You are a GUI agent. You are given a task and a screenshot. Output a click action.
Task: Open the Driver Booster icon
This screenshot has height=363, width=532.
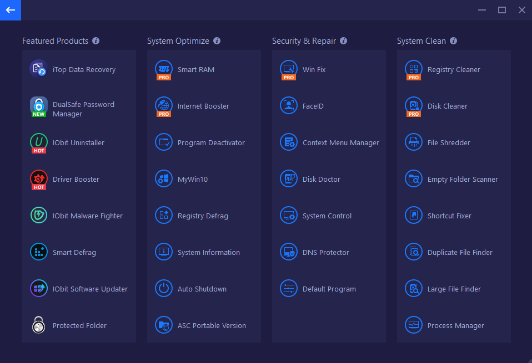(x=39, y=180)
